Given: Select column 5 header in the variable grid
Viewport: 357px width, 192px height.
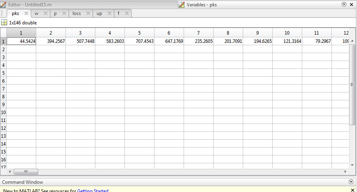Looking at the screenshot, I should pyautogui.click(x=139, y=33).
